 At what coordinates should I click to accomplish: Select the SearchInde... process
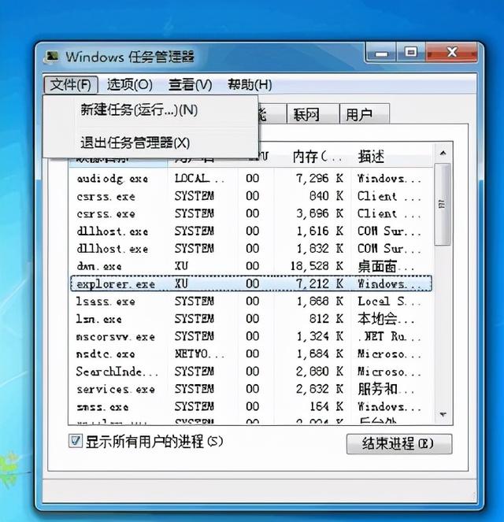(x=251, y=372)
